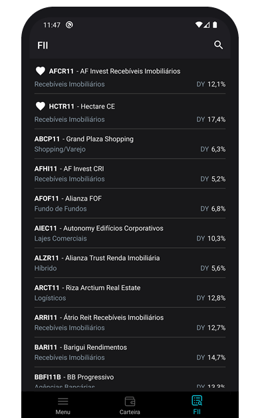Screen dimensions: 260x418
Task: Open AFHI11 AF Invest CRI entry
Action: tap(130, 174)
